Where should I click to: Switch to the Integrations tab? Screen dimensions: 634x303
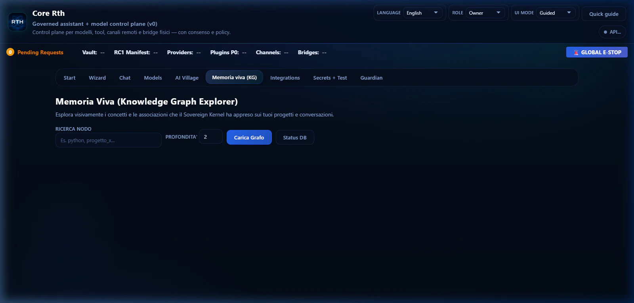tap(285, 78)
